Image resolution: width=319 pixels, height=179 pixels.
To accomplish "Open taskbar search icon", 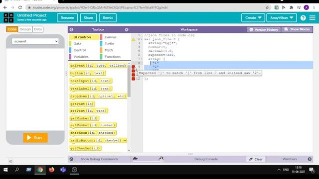I will coord(17,170).
